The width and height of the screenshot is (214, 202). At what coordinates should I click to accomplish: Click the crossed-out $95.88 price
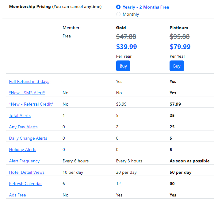180,37
